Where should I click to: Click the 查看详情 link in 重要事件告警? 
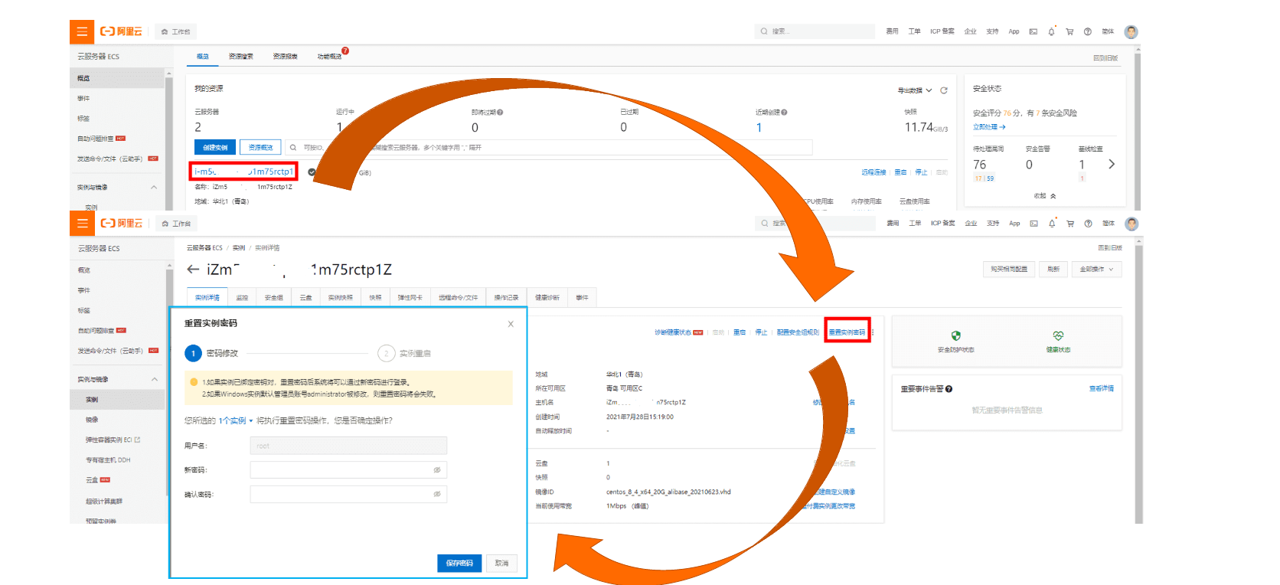coord(1102,389)
